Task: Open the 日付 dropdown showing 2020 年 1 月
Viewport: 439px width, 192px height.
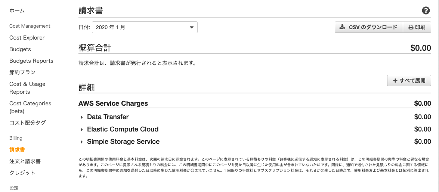Action: [x=145, y=27]
